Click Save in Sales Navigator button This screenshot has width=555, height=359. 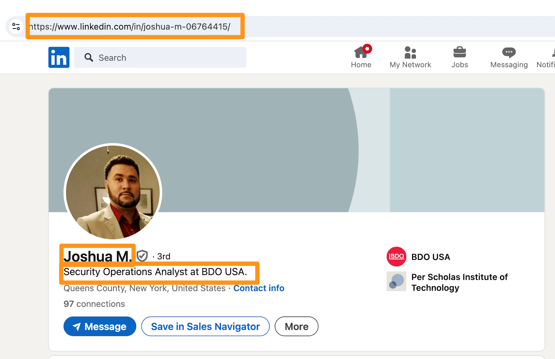tap(205, 326)
